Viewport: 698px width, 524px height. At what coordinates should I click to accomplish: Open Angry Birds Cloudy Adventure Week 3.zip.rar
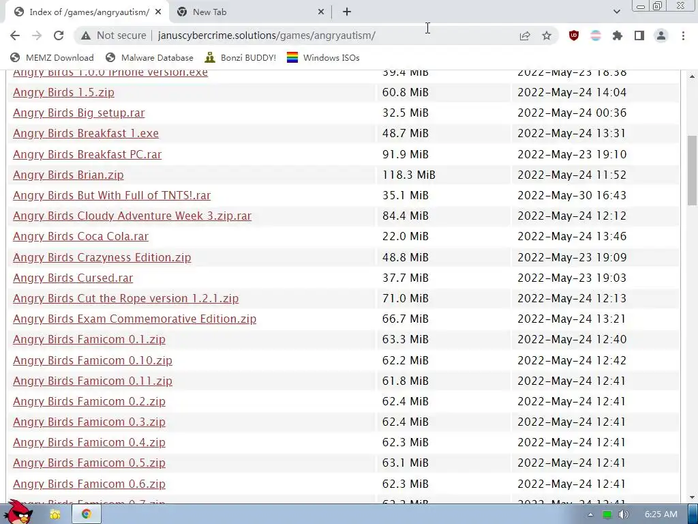132,216
